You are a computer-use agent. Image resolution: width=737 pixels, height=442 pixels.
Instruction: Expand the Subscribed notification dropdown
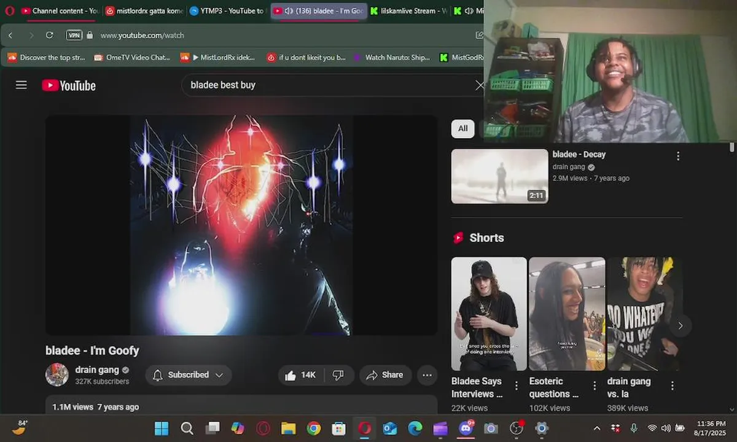[189, 375]
